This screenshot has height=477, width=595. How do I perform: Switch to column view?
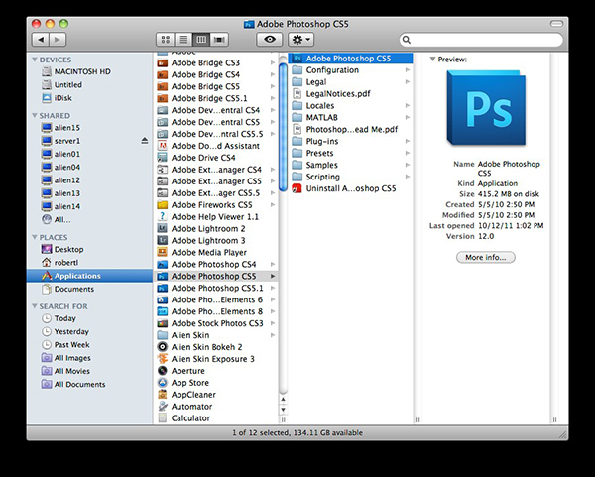coord(201,40)
